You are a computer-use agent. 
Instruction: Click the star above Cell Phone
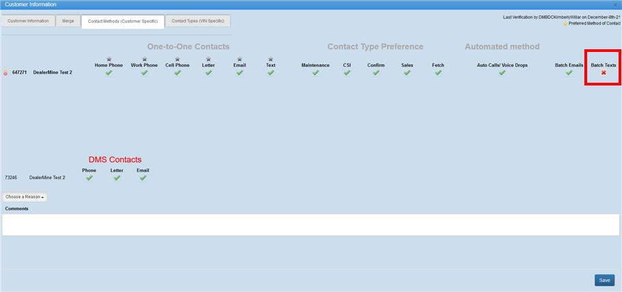[177, 59]
